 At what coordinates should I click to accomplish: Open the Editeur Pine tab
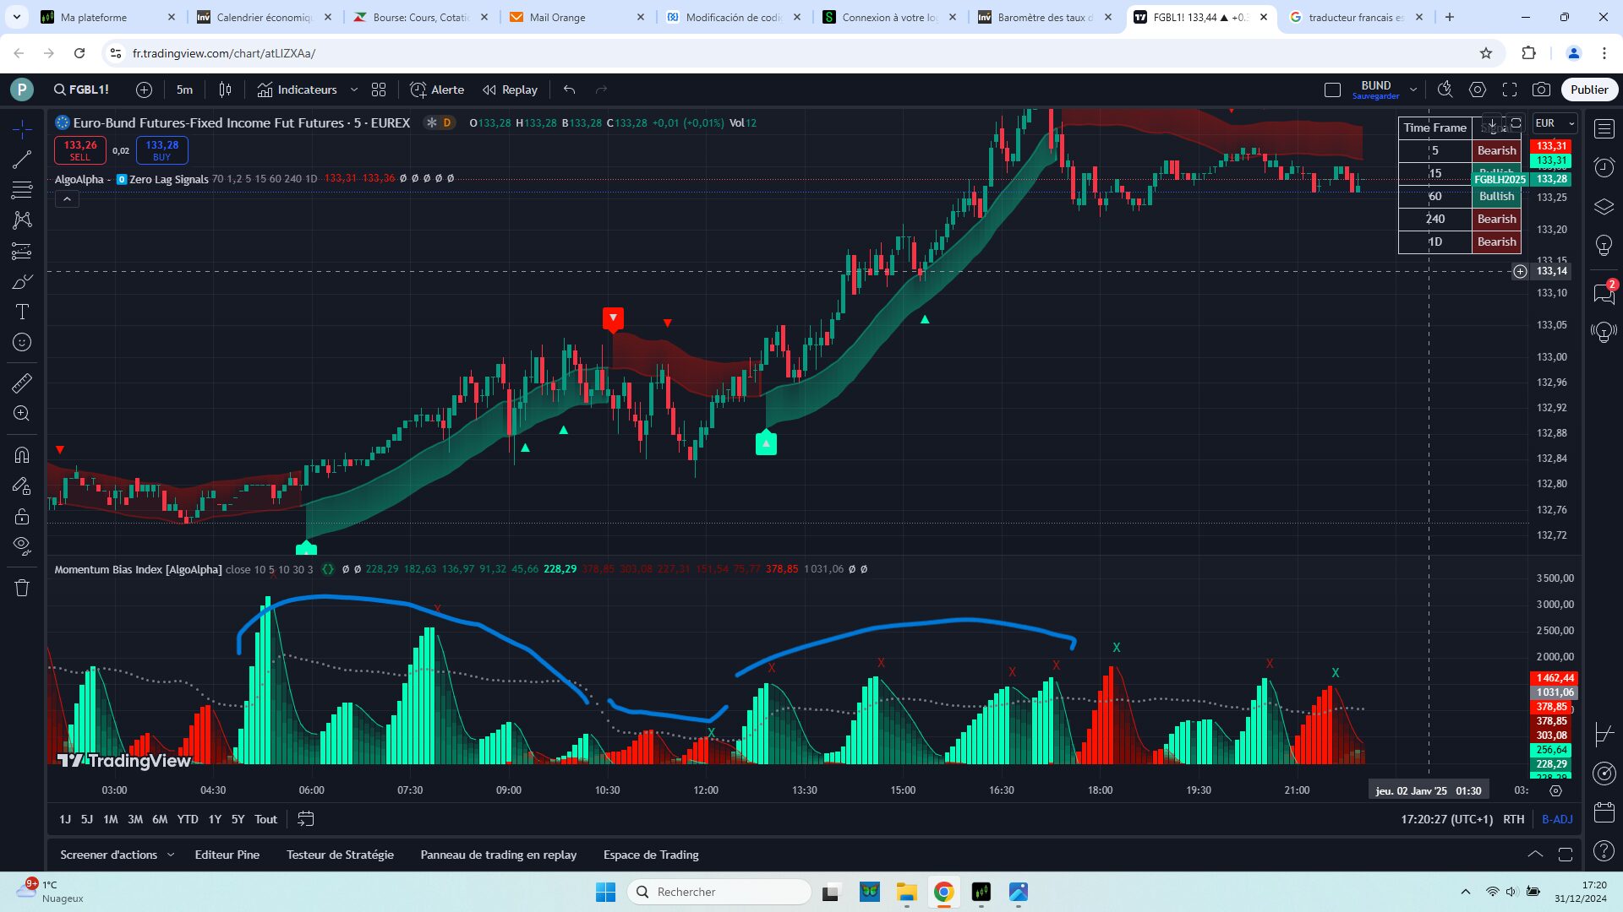(227, 855)
